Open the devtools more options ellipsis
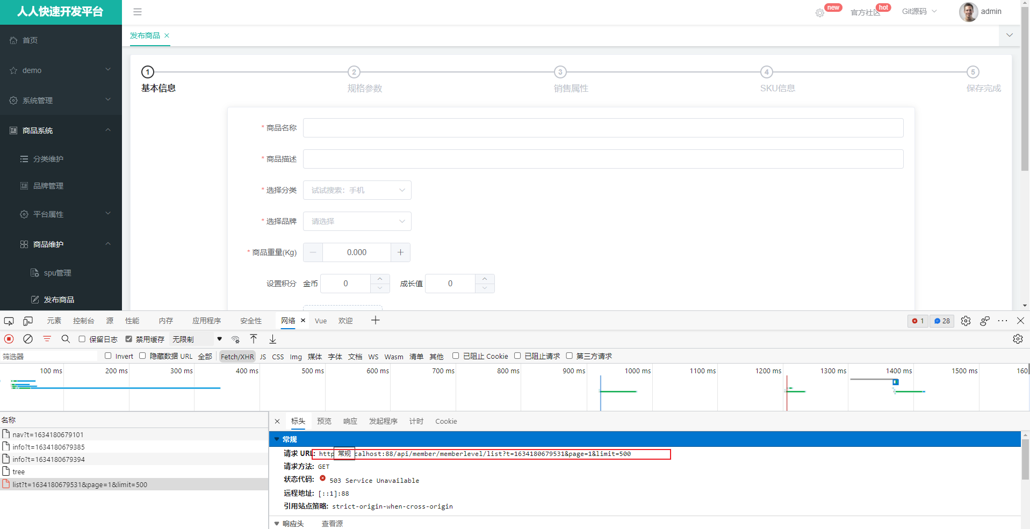The width and height of the screenshot is (1030, 529). coord(1003,321)
